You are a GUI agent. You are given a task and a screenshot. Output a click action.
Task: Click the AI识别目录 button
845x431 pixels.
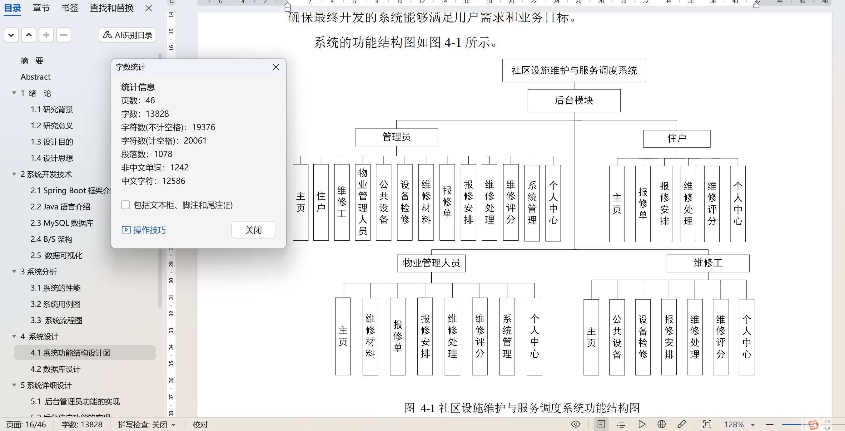(x=127, y=35)
